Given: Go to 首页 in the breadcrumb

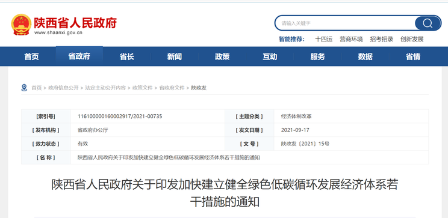Looking at the screenshot, I should (x=36, y=88).
